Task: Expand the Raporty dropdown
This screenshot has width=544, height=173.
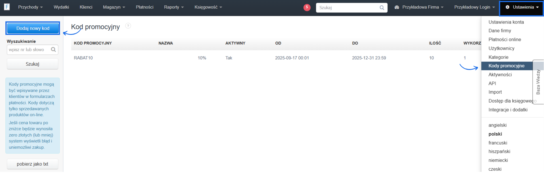Action: pos(174,7)
